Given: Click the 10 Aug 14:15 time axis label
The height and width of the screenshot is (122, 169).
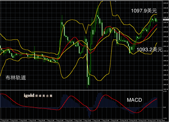Looking at the screenshot, I should 161,120.
